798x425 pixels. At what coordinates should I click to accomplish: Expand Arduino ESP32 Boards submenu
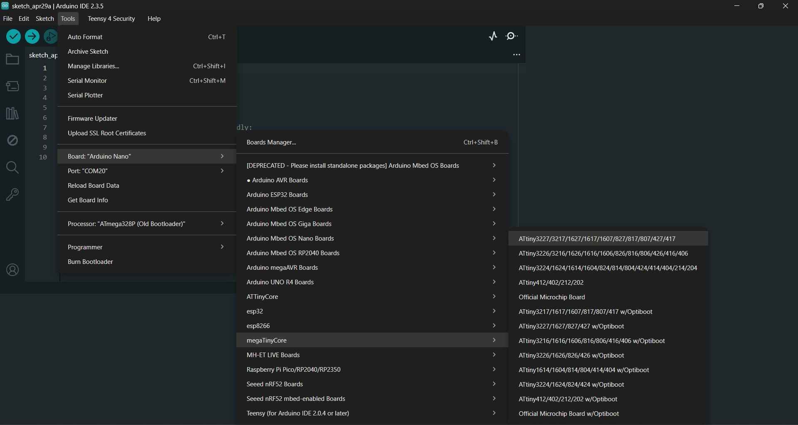tap(372, 195)
